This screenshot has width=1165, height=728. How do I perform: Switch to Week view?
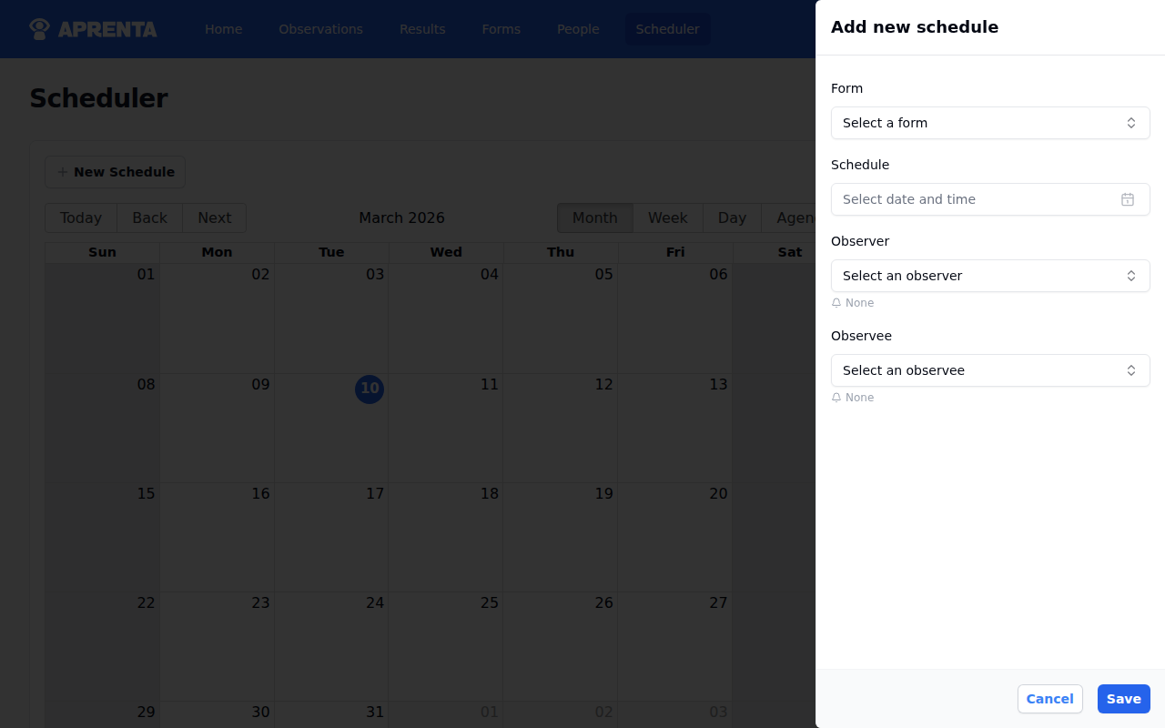[667, 217]
